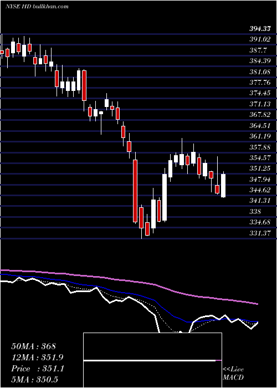Click the MACD histogram box
Screen dimensions: 277x388
point(152,360)
